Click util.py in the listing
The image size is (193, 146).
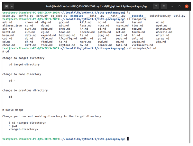click(179, 16)
